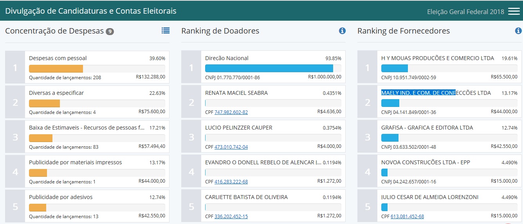Select supplier GRAFISA - GRAFICA E EDITORA LTDA
The image size is (523, 224).
427,128
